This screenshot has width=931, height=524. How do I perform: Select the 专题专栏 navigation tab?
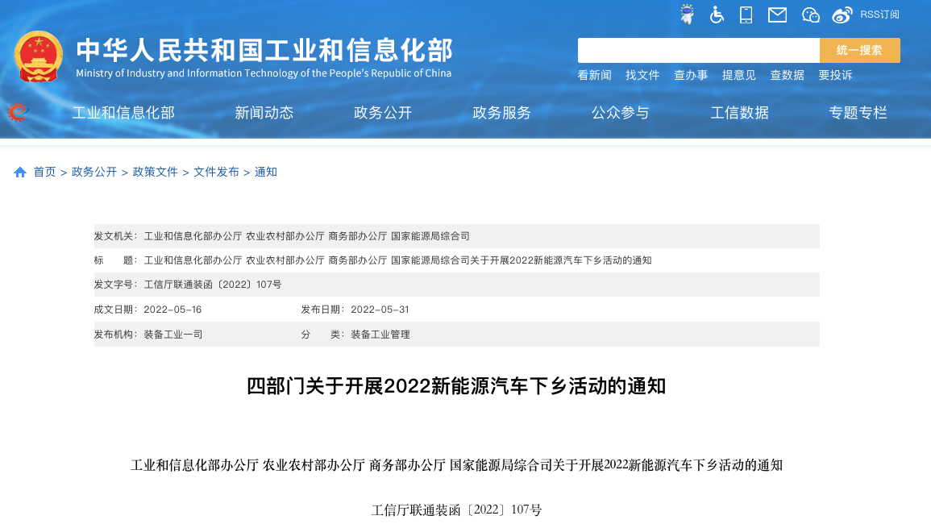pos(858,113)
